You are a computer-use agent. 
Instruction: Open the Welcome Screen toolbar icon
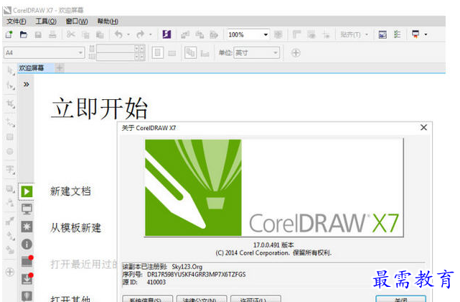[x=382, y=35]
